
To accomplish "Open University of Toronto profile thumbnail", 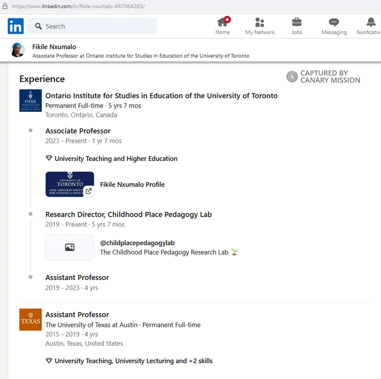I will [70, 184].
